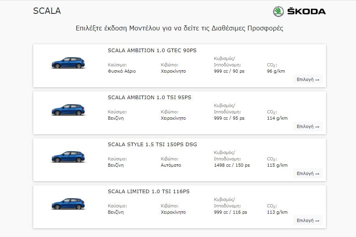
Task: Click the Φυσικό Αέριο fuel value
Action: click(121, 71)
